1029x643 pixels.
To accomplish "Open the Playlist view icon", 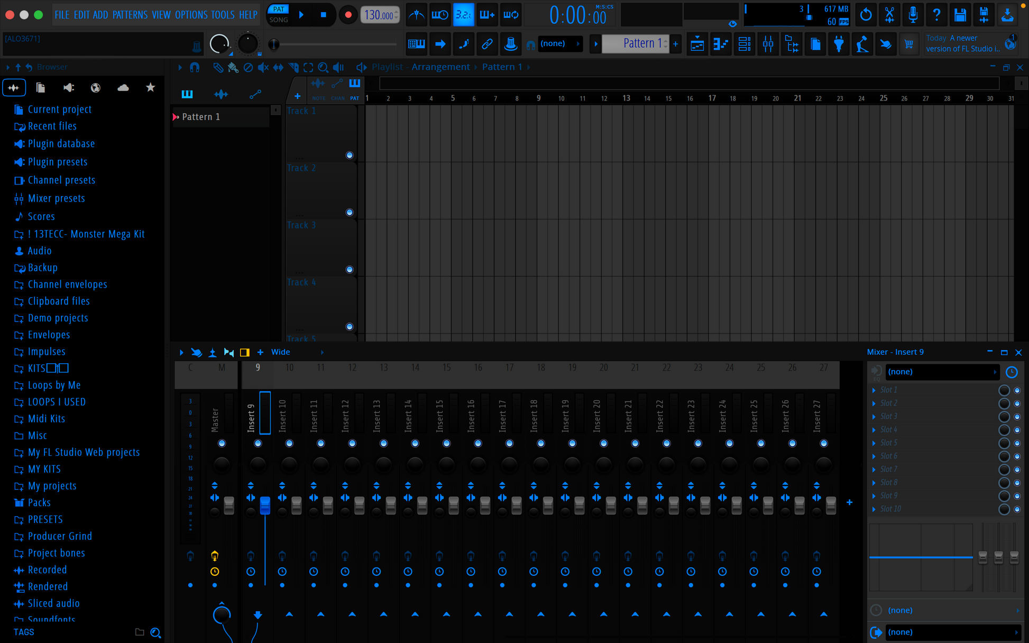I will [x=697, y=44].
